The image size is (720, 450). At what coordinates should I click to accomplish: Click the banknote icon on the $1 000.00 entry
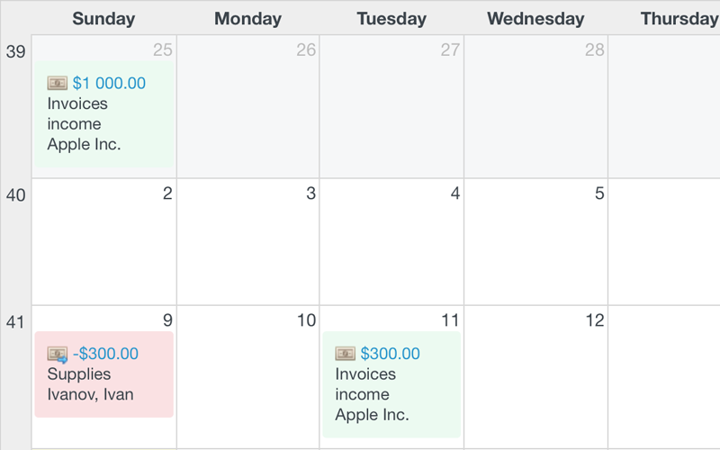(x=58, y=83)
